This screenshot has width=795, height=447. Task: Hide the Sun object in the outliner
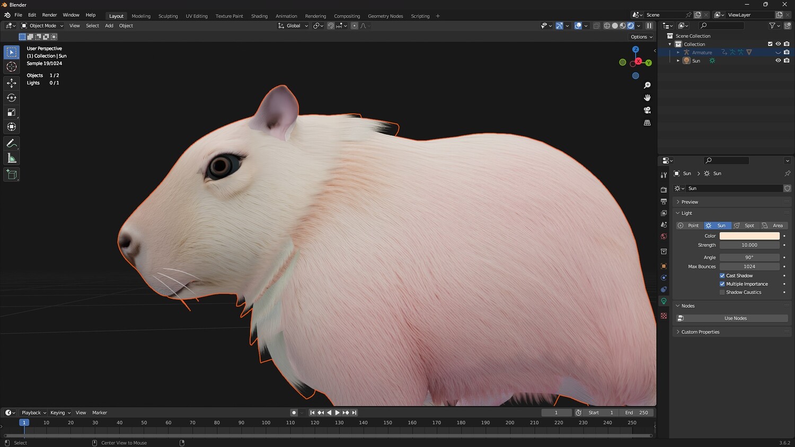click(778, 60)
